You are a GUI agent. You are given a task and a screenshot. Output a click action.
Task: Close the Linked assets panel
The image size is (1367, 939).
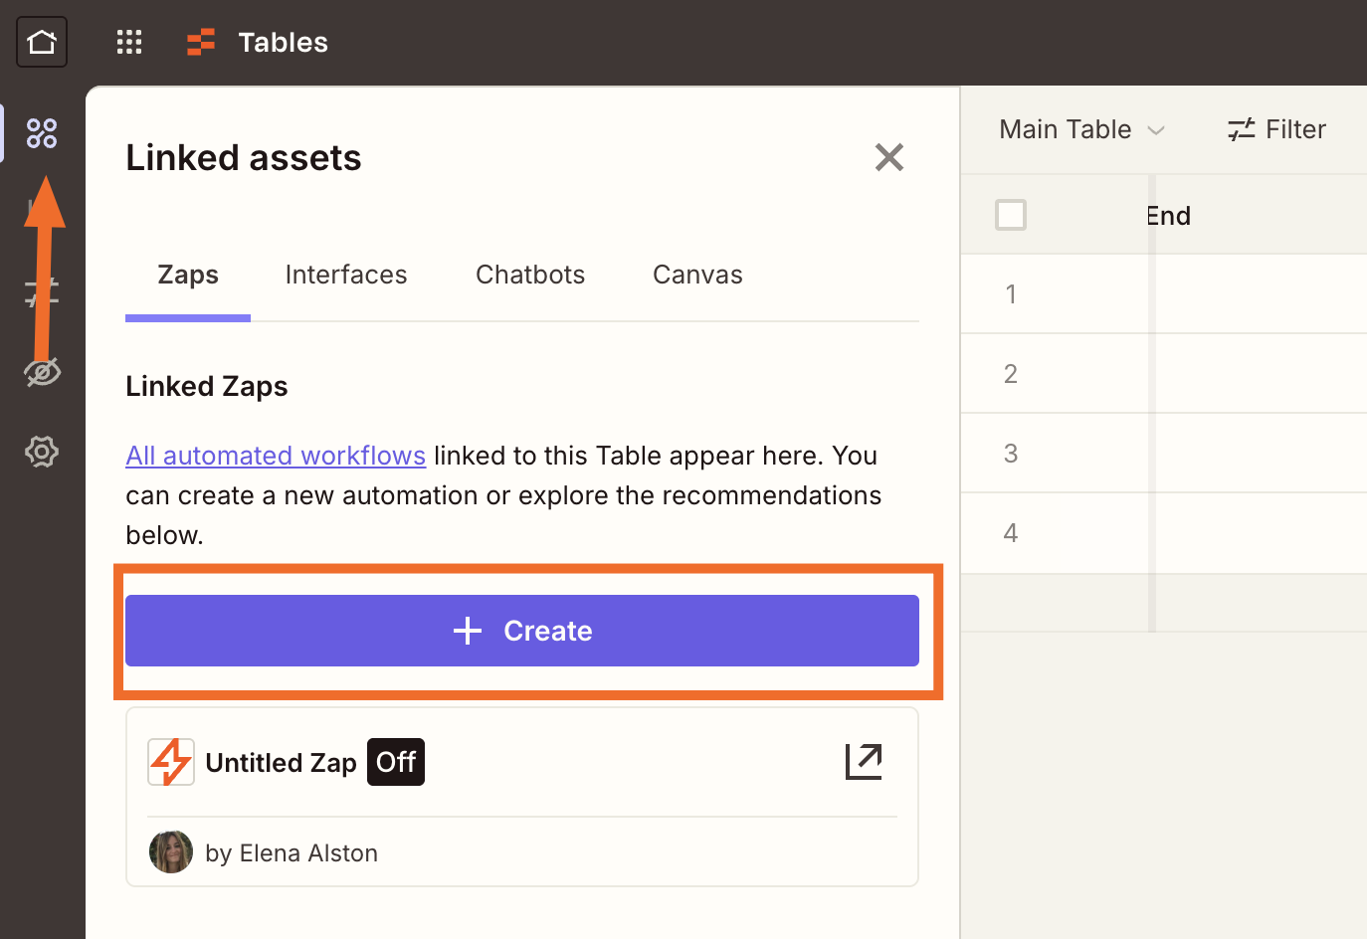[889, 157]
